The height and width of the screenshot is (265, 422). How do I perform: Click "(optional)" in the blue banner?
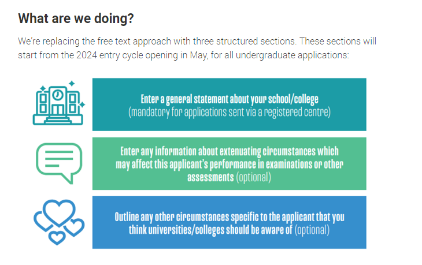pos(312,230)
